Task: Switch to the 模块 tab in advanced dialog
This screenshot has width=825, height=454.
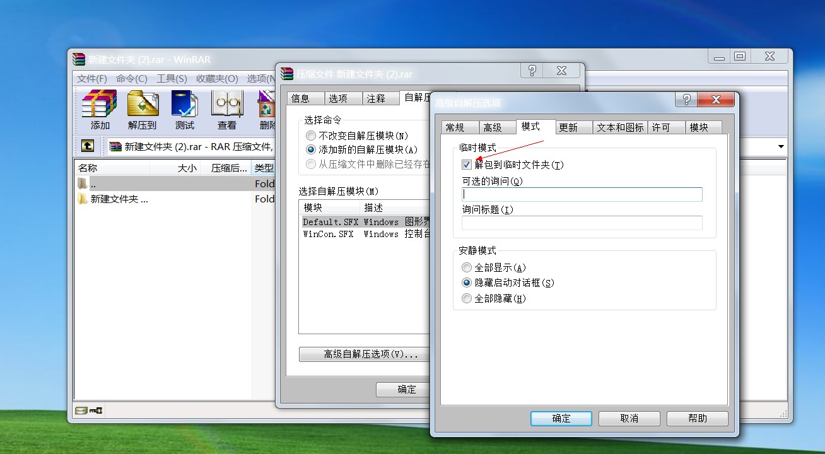Action: click(703, 127)
